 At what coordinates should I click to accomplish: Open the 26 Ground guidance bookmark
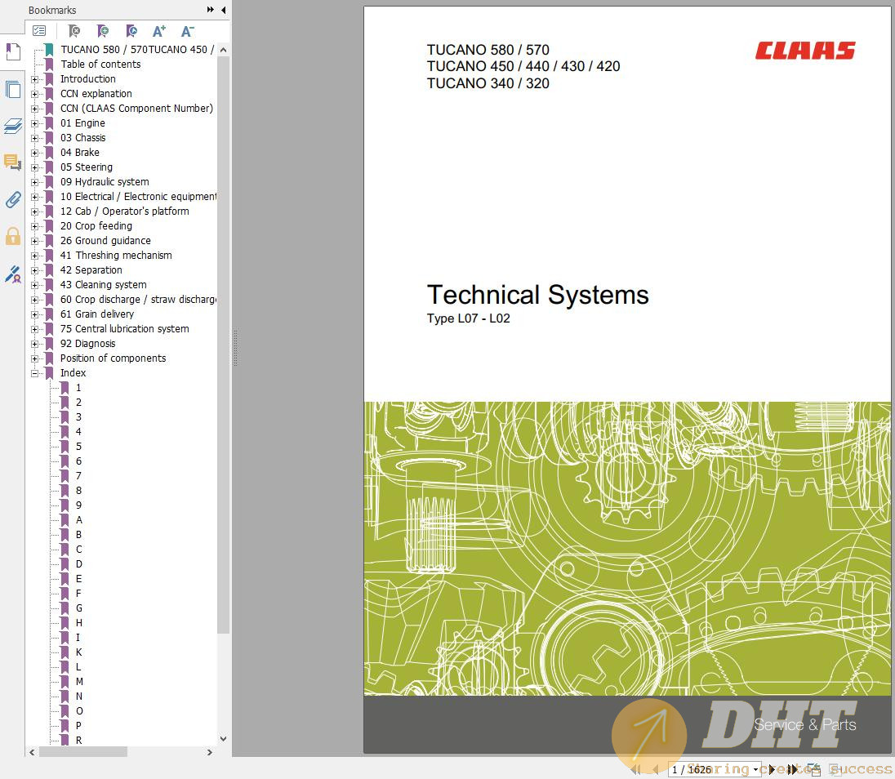tap(105, 241)
